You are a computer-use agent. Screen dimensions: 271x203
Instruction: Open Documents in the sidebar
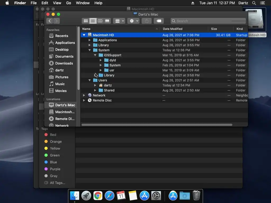pos(61,57)
